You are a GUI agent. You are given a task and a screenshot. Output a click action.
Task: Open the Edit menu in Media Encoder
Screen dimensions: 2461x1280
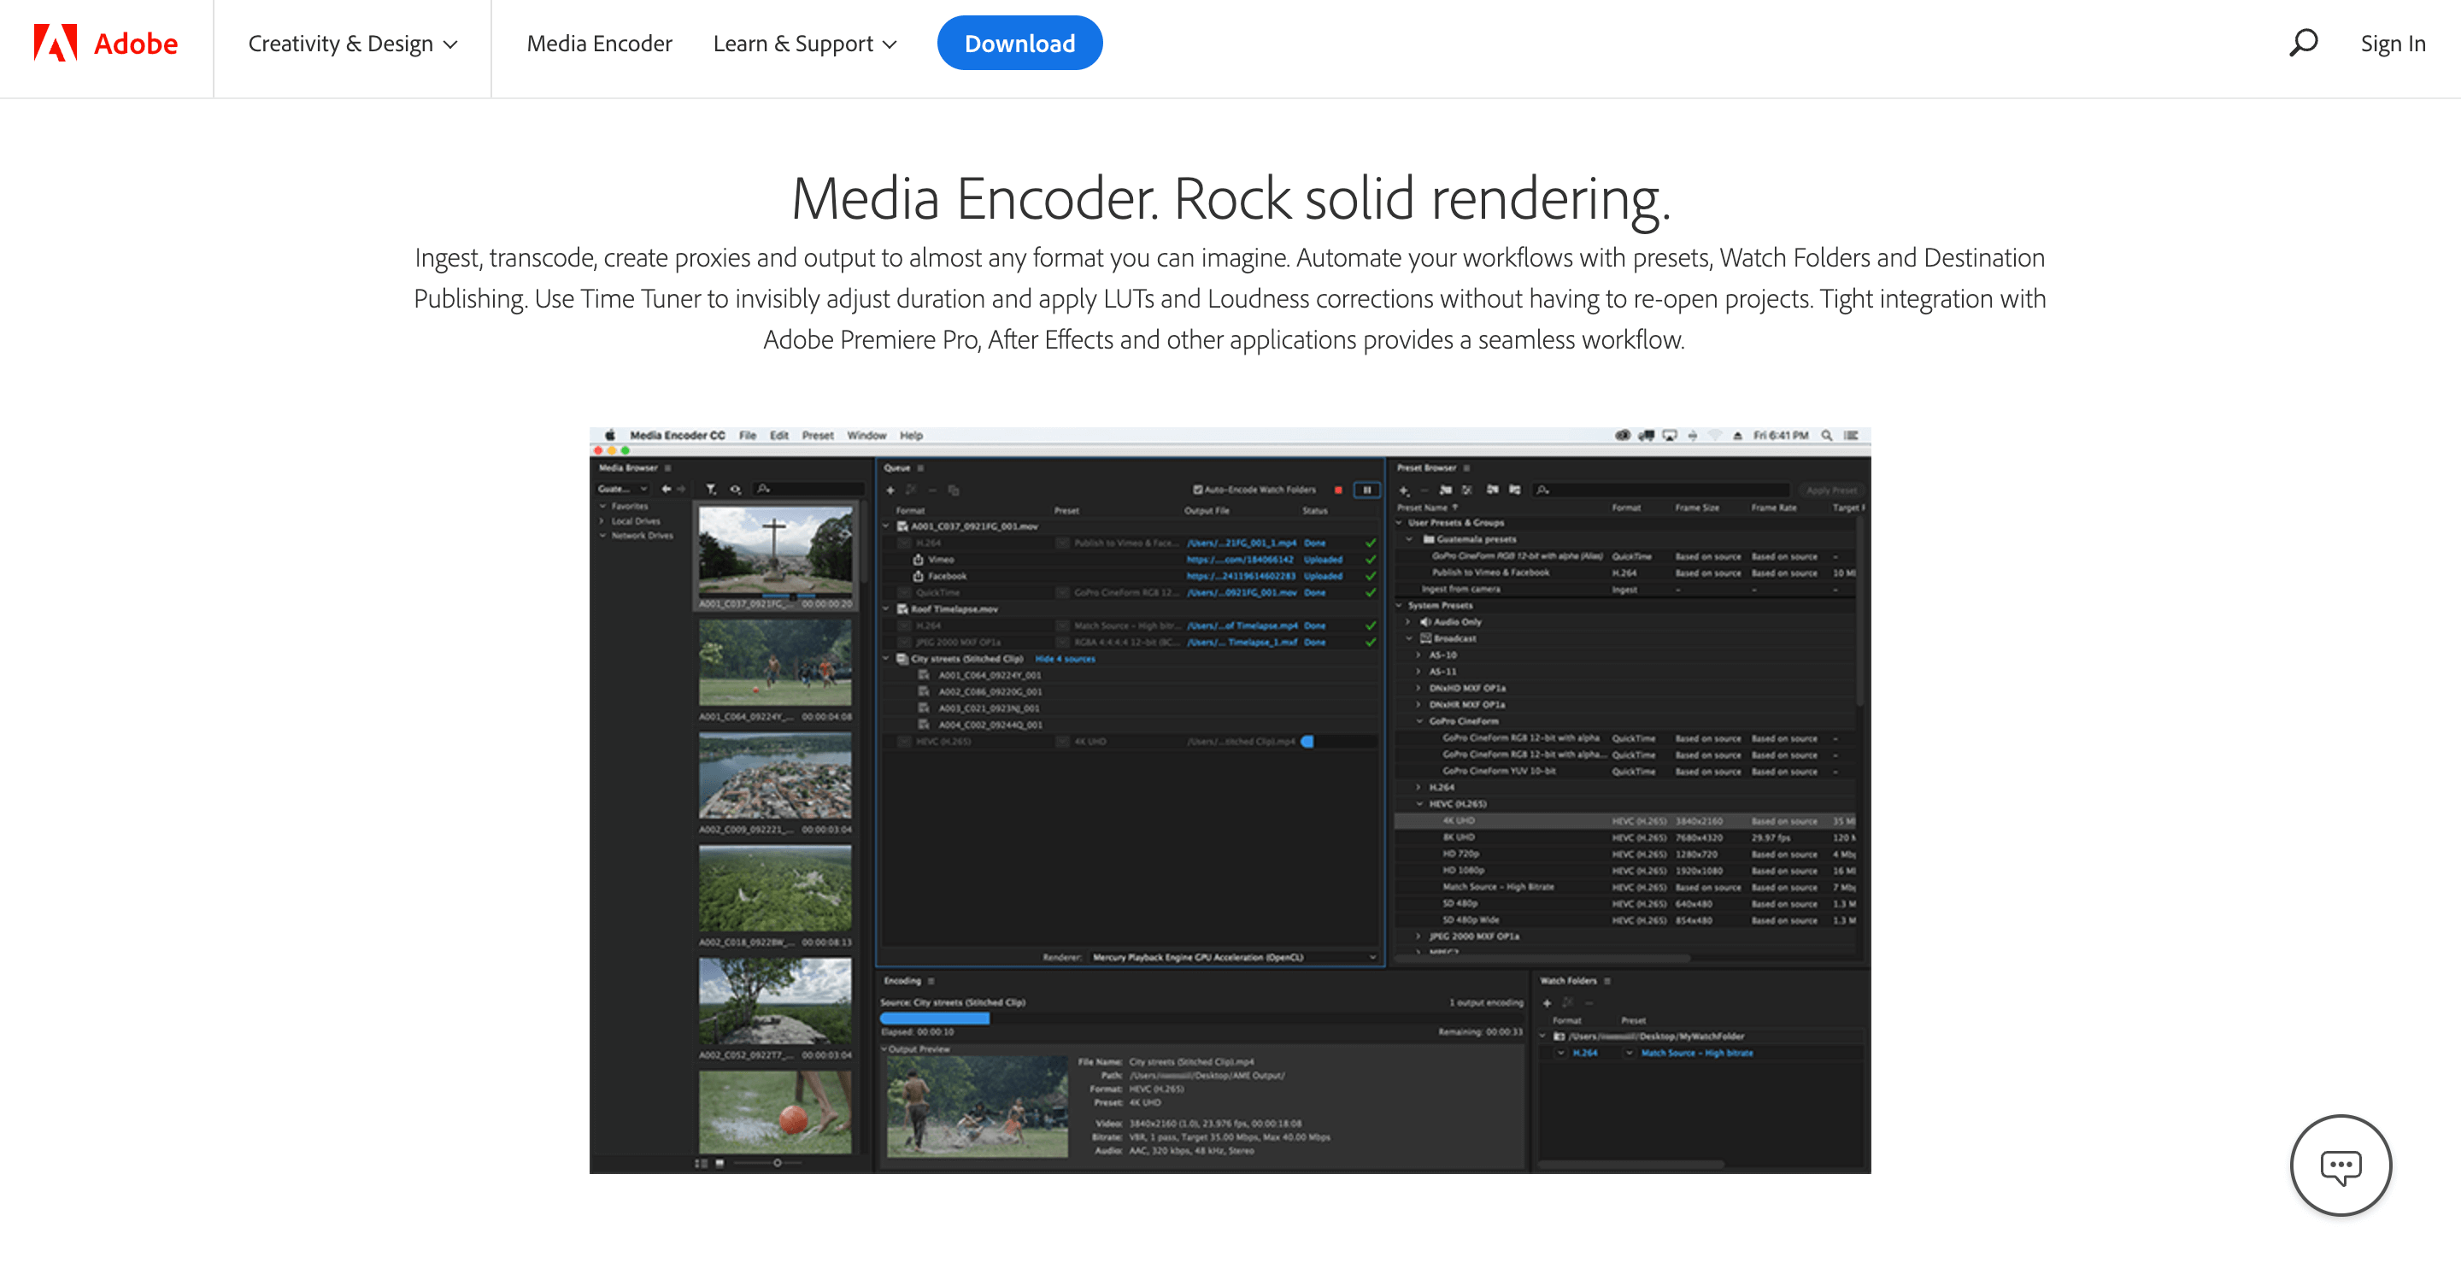(779, 436)
